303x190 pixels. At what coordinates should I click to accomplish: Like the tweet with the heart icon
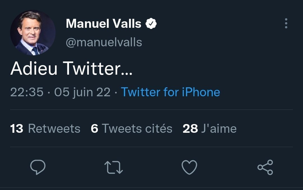click(x=189, y=168)
